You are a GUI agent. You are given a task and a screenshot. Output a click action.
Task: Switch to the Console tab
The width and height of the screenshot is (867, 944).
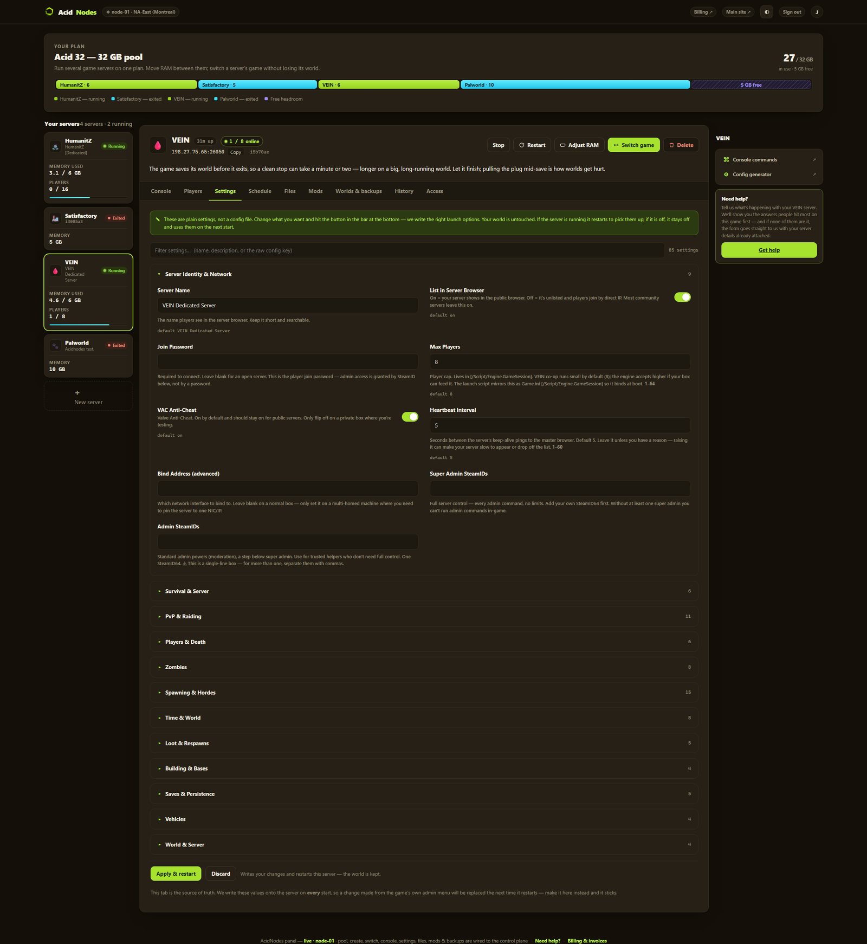coord(161,191)
